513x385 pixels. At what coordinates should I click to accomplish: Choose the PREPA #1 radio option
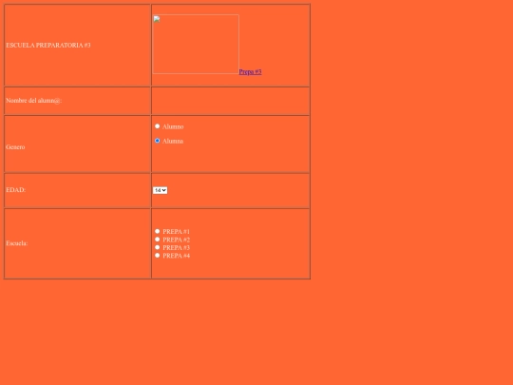point(158,231)
